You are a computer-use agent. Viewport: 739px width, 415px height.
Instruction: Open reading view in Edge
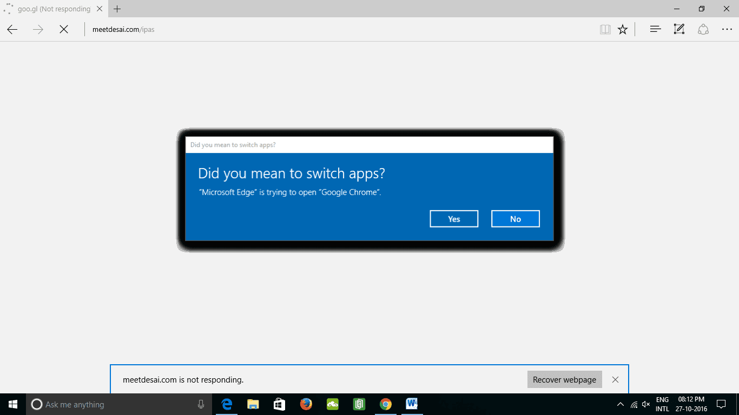point(605,30)
